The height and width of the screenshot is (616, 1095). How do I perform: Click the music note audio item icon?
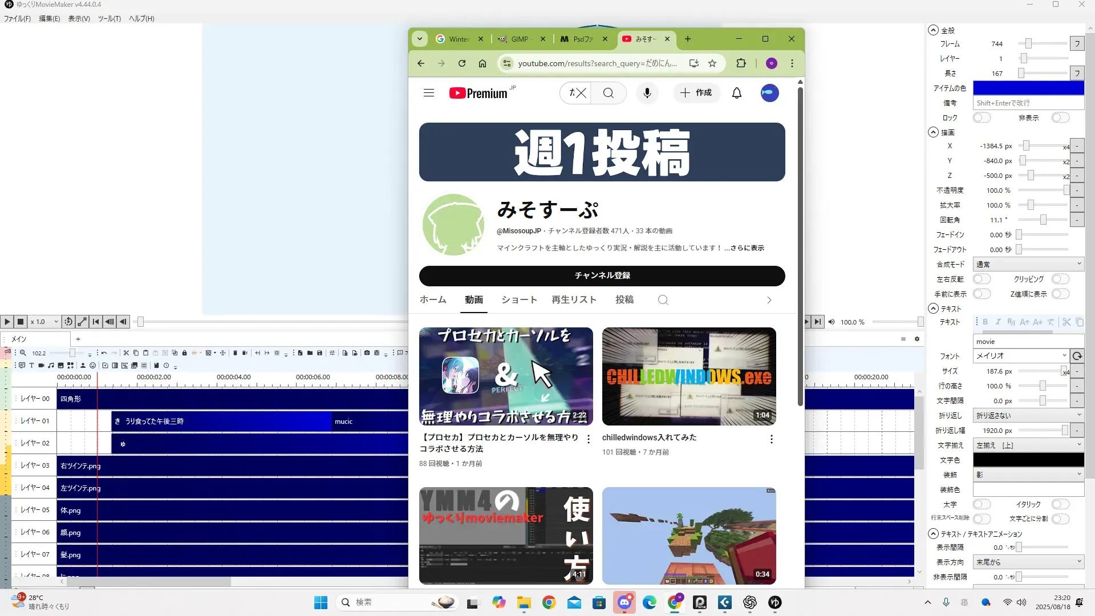[51, 366]
